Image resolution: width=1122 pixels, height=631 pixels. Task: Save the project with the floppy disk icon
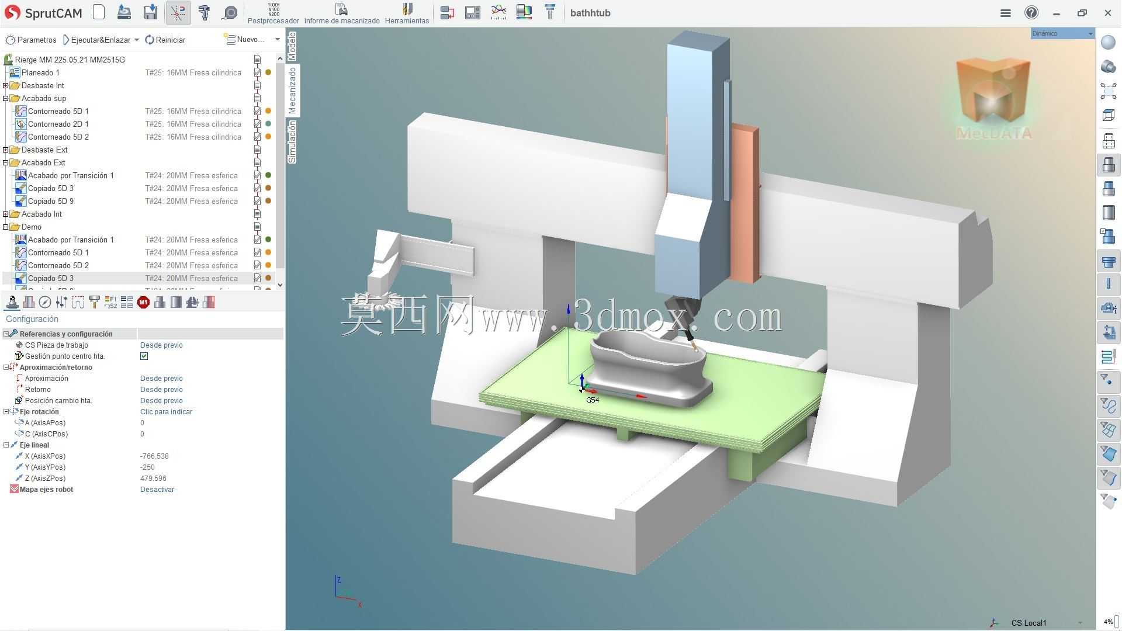(151, 12)
